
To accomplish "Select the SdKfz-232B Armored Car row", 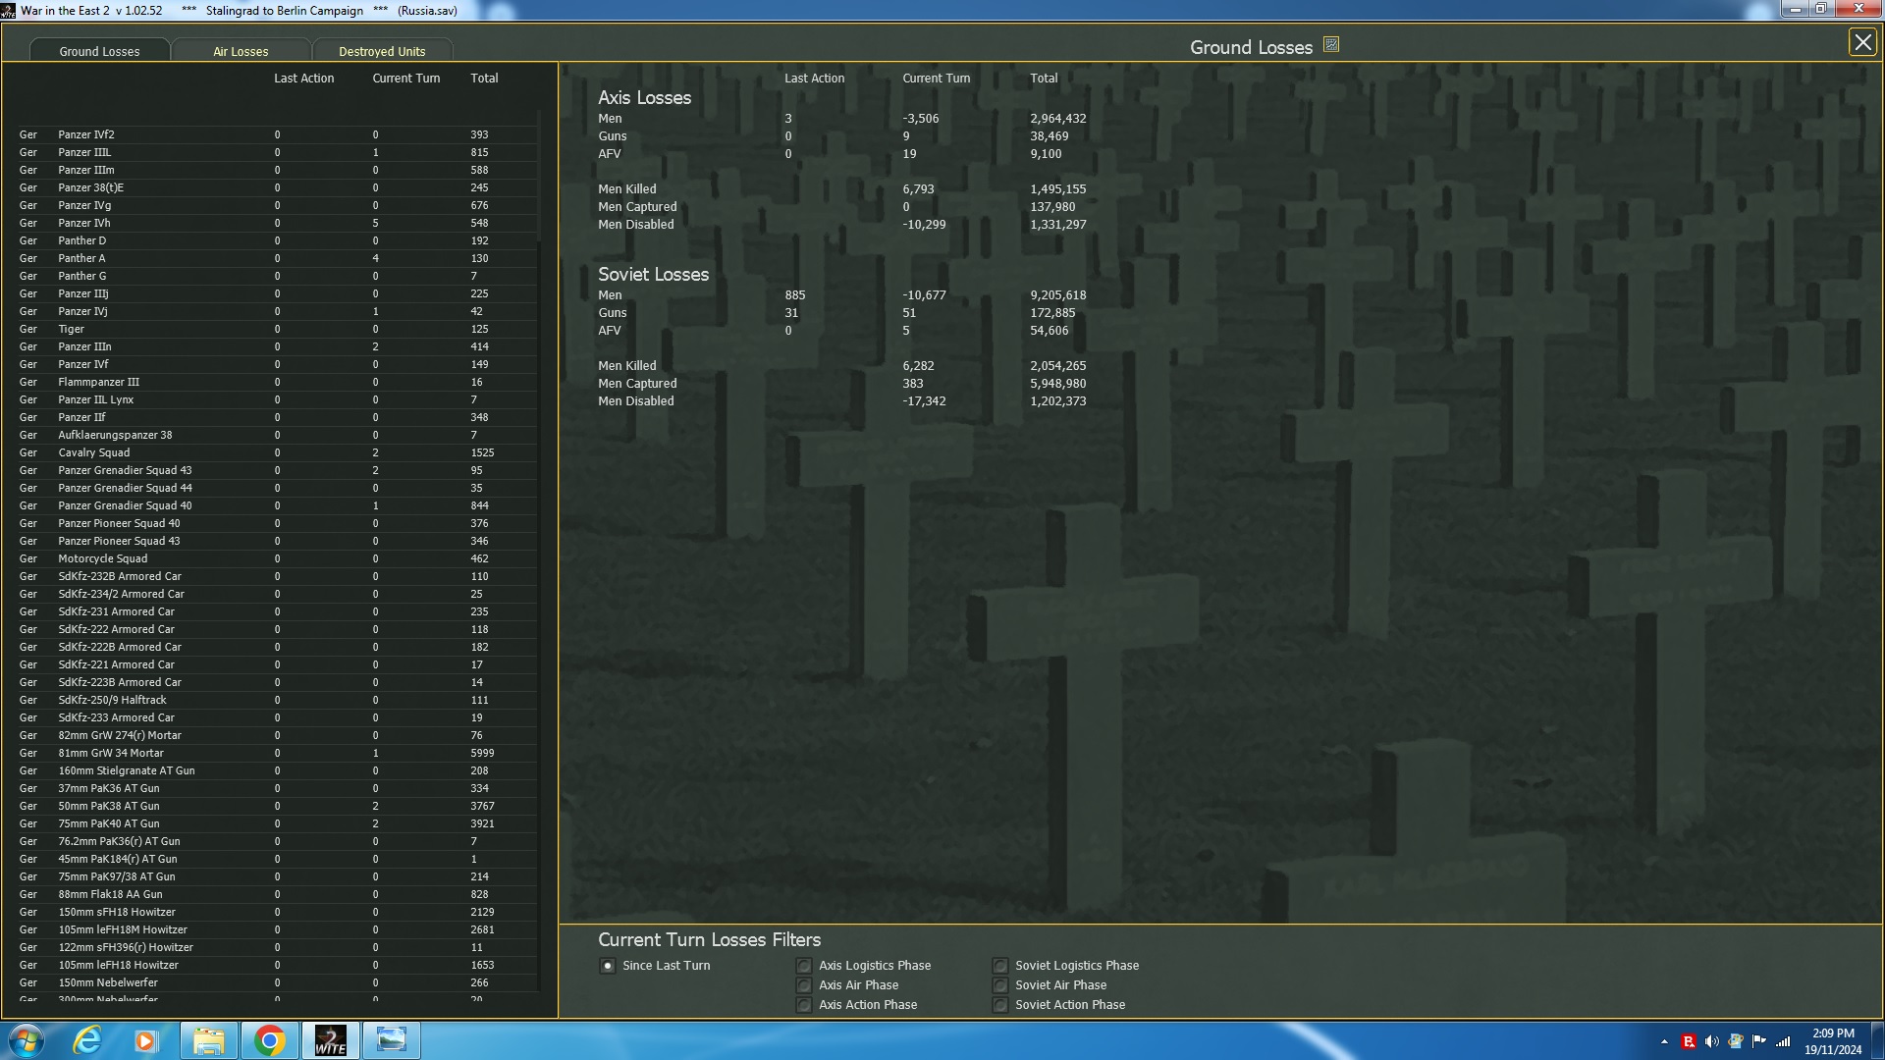I will pos(277,576).
